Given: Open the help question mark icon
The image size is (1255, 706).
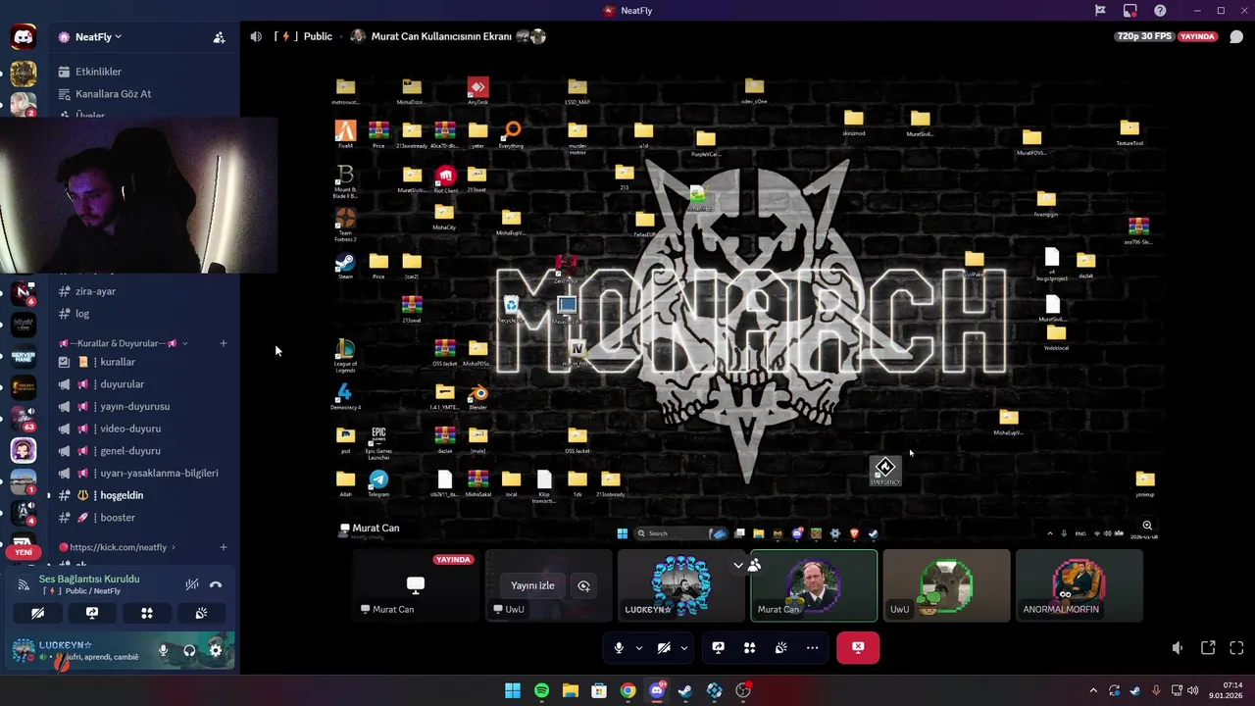Looking at the screenshot, I should point(1160,11).
